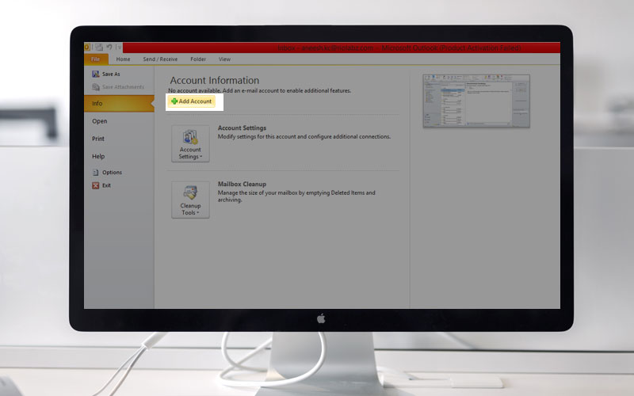Click the red Exit icon

[x=95, y=185]
